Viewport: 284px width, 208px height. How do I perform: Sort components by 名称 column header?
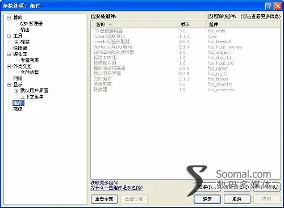click(133, 24)
